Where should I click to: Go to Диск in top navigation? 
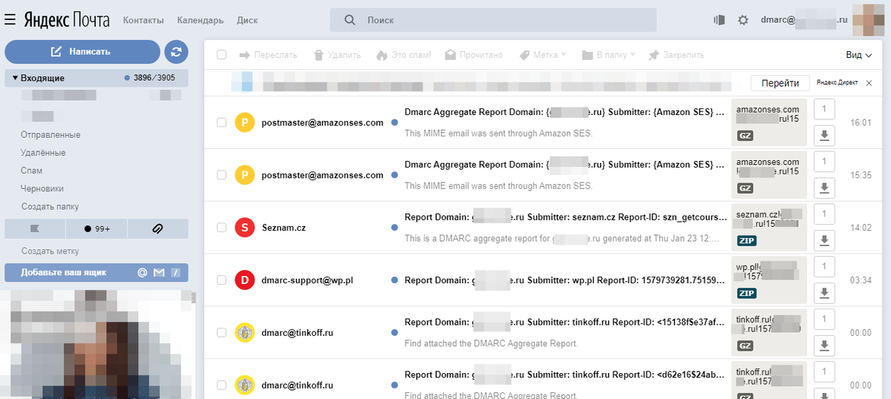(247, 20)
